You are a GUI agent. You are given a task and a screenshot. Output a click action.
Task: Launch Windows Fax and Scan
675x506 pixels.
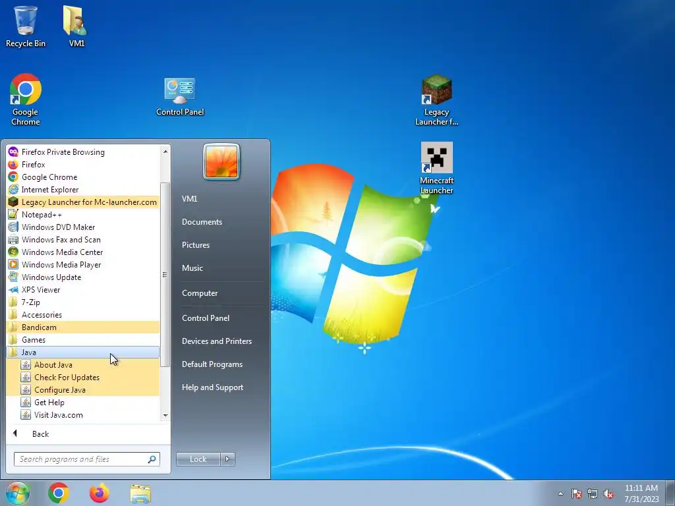click(83, 239)
